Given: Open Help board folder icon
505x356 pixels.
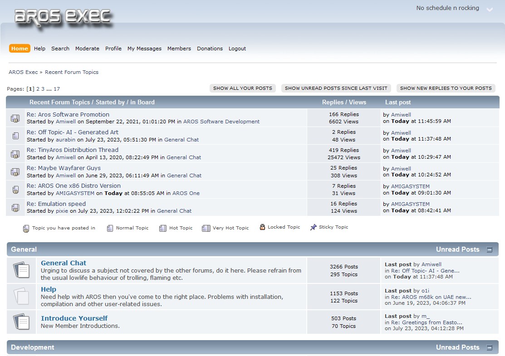Looking at the screenshot, I should (x=21, y=297).
